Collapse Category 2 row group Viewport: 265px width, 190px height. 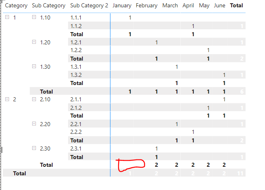[7, 99]
